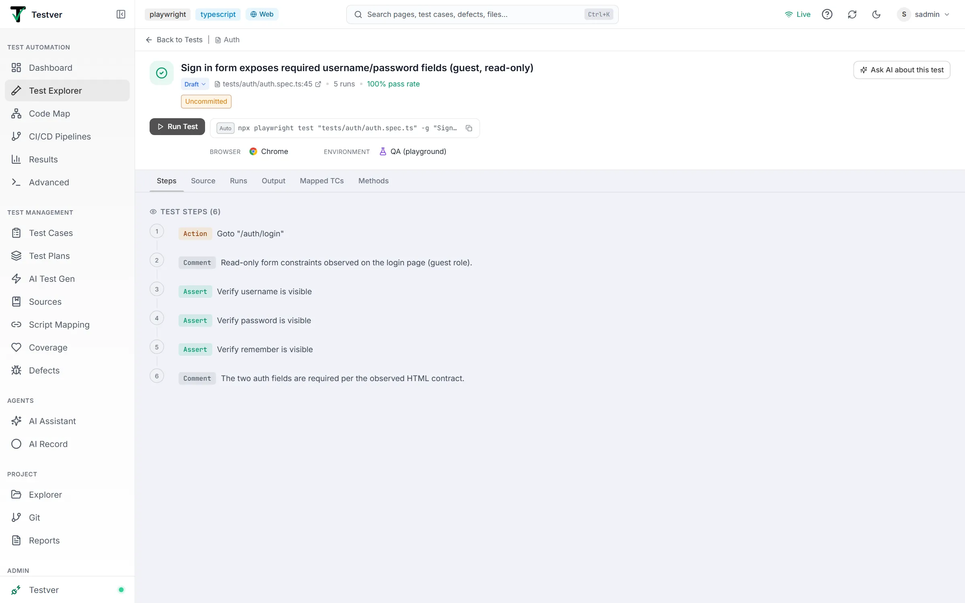Open Sources page

coord(67,301)
